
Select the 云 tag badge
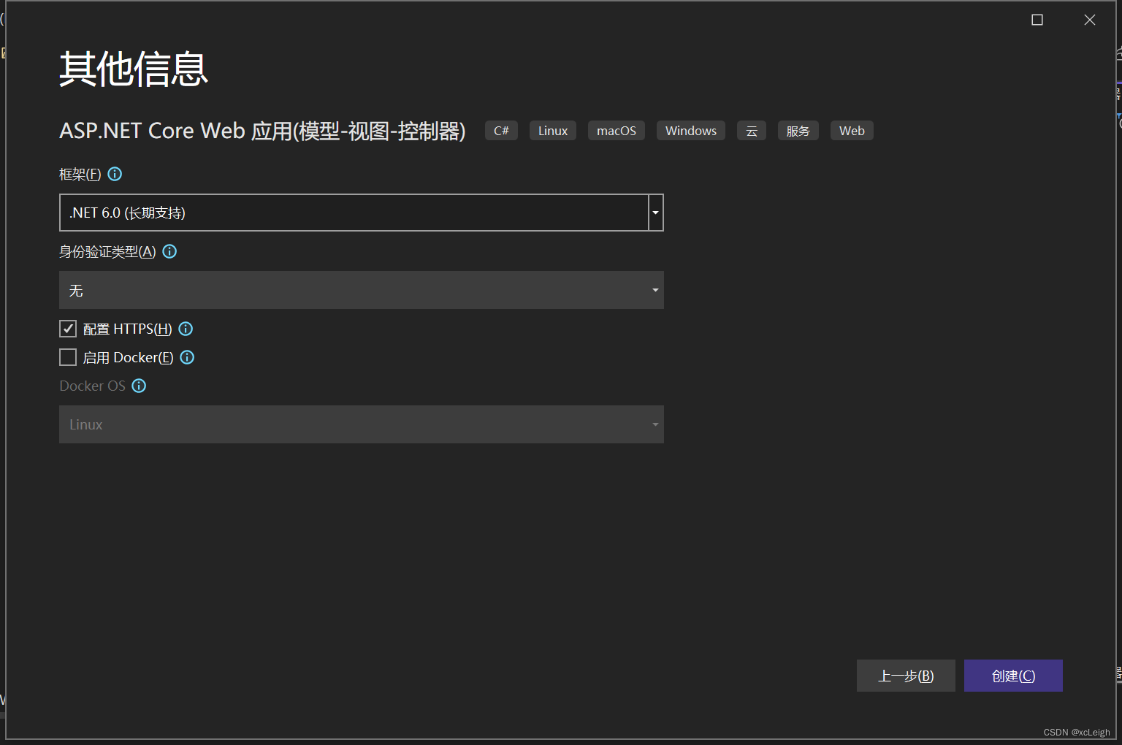tap(752, 131)
